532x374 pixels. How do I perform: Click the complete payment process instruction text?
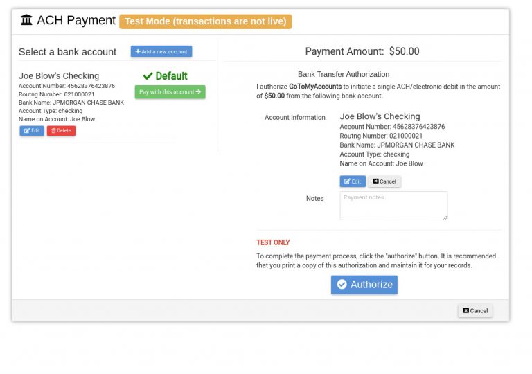pyautogui.click(x=376, y=260)
